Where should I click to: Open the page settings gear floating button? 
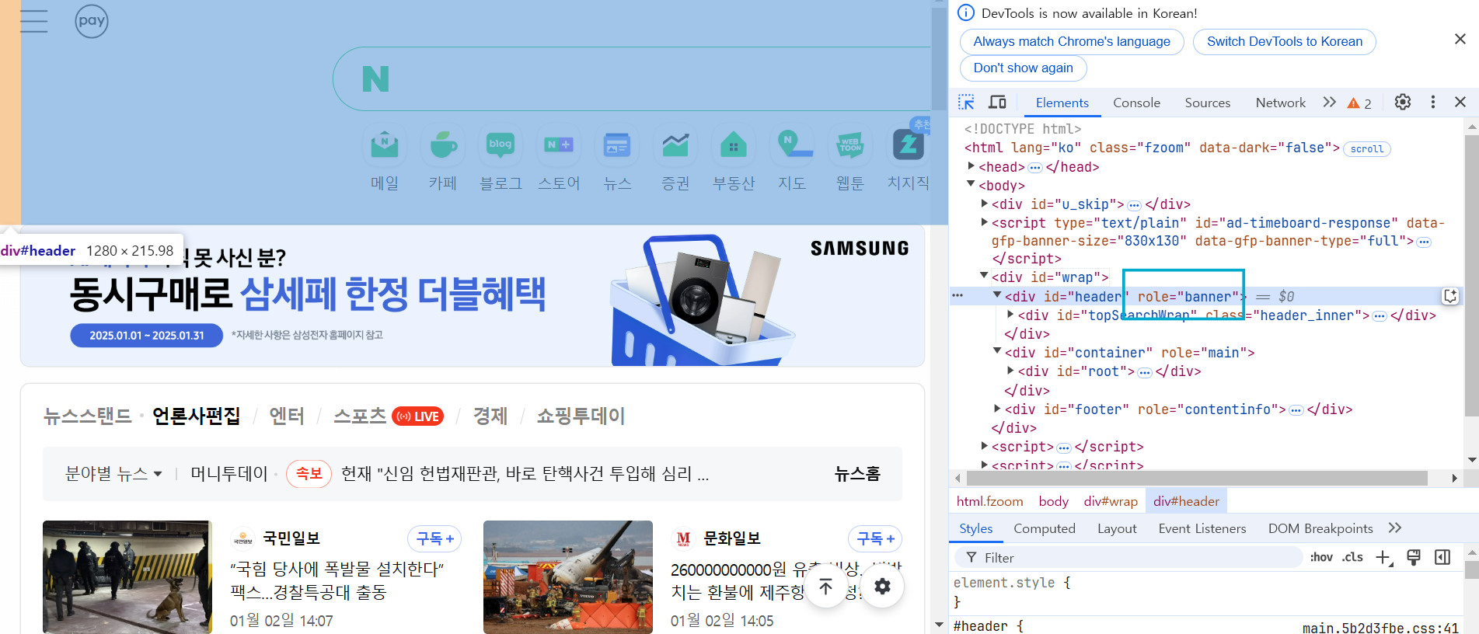[882, 587]
